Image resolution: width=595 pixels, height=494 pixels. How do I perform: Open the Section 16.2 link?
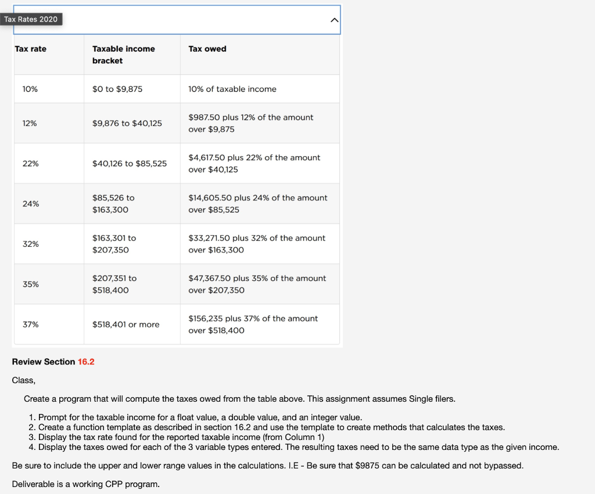(x=86, y=362)
